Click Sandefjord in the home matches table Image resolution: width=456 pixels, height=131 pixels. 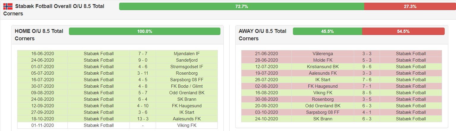click(x=187, y=60)
